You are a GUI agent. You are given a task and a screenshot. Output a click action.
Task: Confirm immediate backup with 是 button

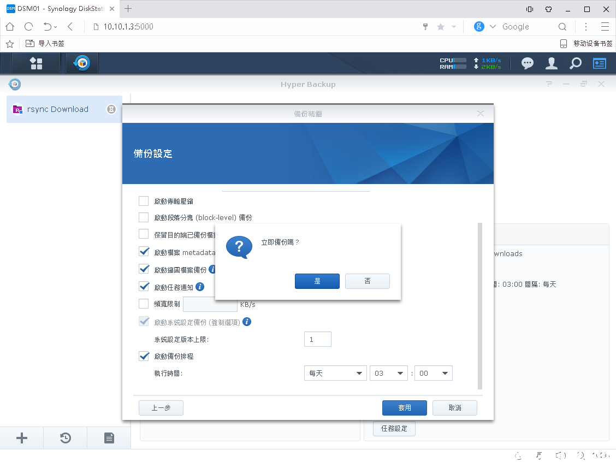317,281
